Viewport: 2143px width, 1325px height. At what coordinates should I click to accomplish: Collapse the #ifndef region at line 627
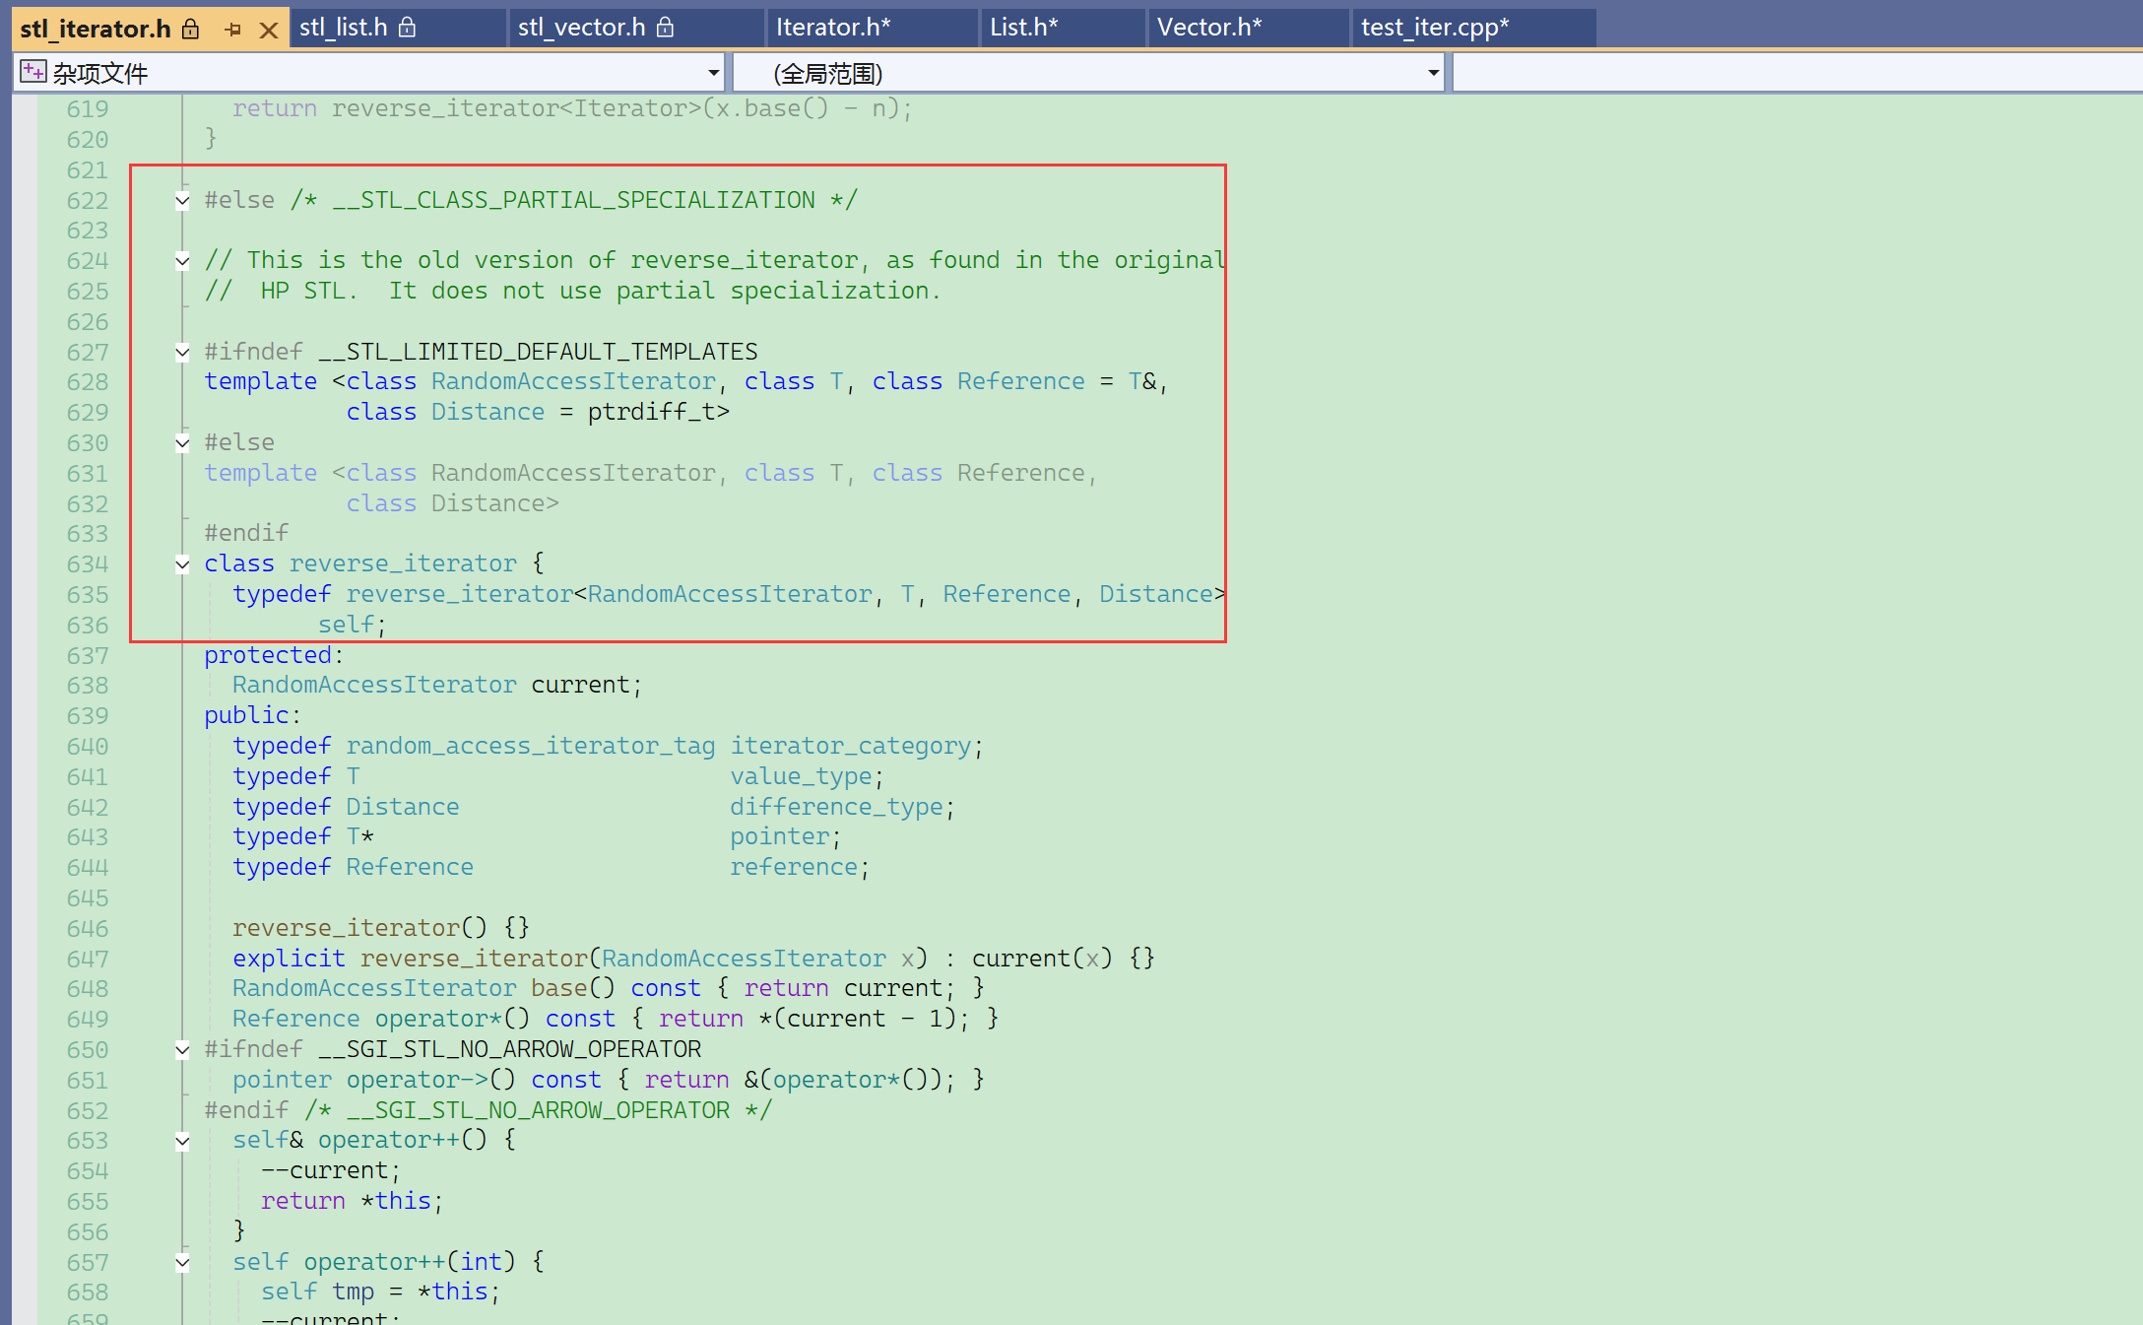pyautogui.click(x=182, y=352)
